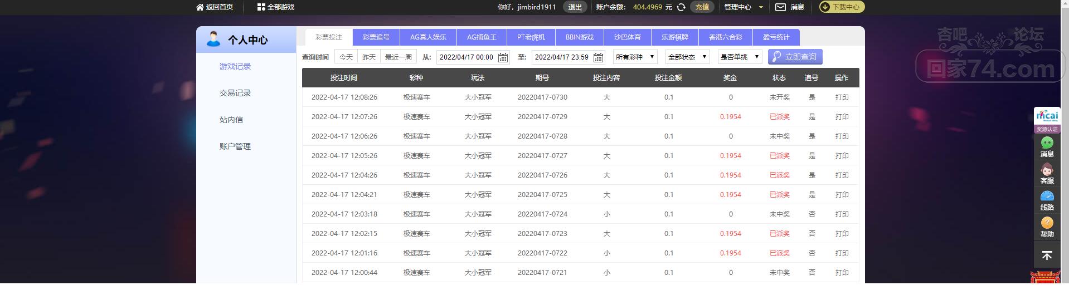Click the 立即查询 search button
This screenshot has width=1069, height=305.
(x=795, y=57)
